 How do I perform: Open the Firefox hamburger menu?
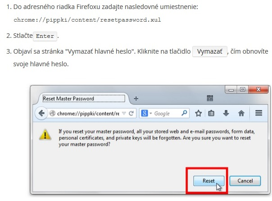pos(258,114)
